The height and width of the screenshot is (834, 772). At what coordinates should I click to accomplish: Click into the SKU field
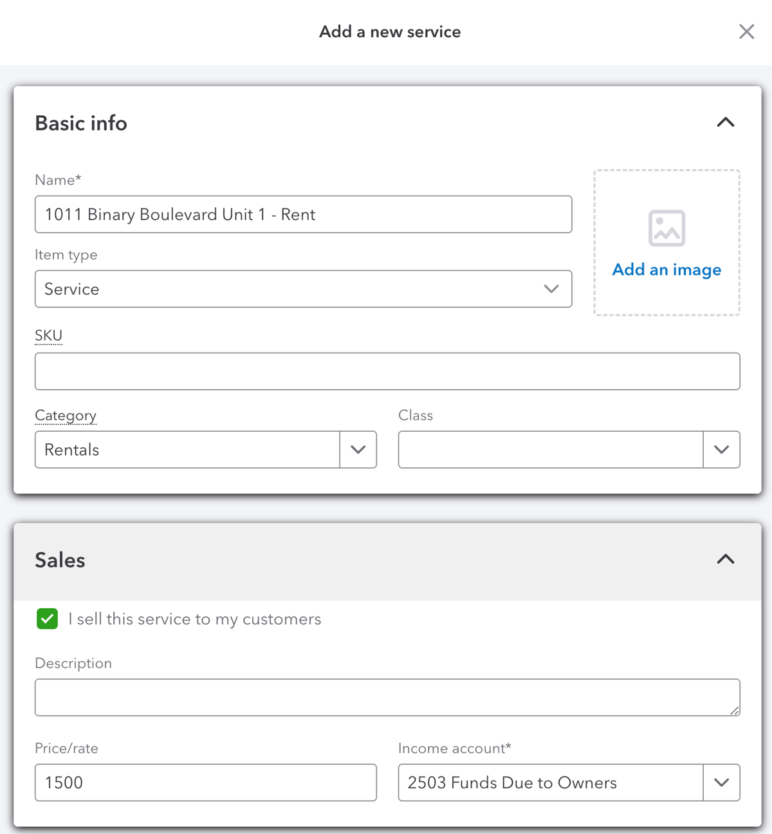click(387, 371)
